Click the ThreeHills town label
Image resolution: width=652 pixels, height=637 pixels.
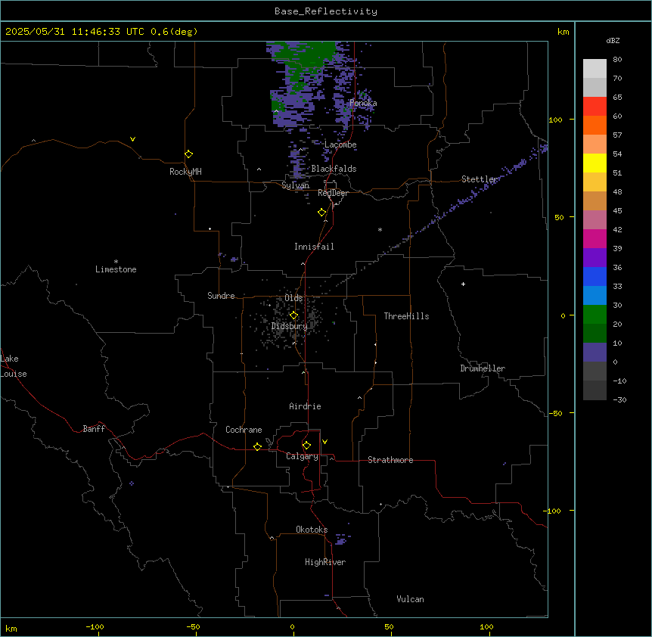[x=406, y=316]
